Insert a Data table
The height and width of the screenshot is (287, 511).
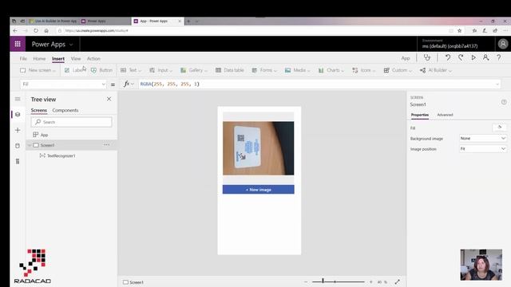click(229, 70)
